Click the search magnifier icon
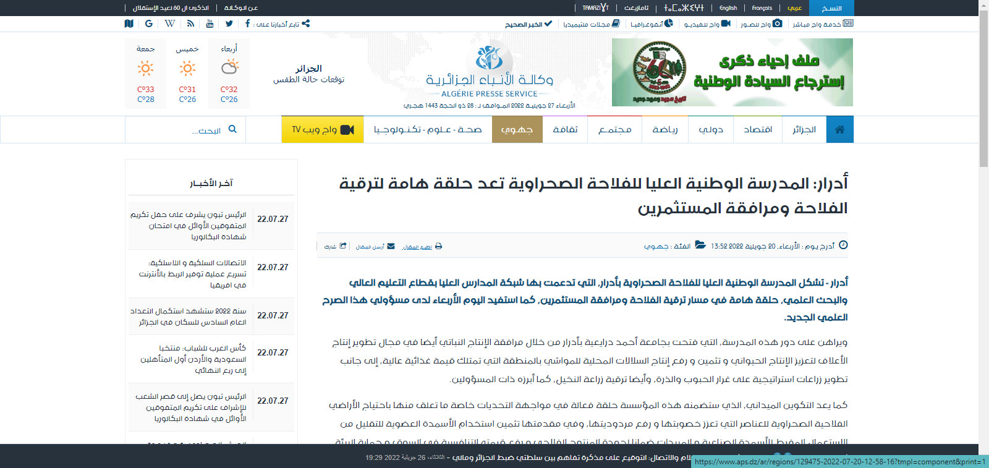This screenshot has height=468, width=989. [232, 129]
